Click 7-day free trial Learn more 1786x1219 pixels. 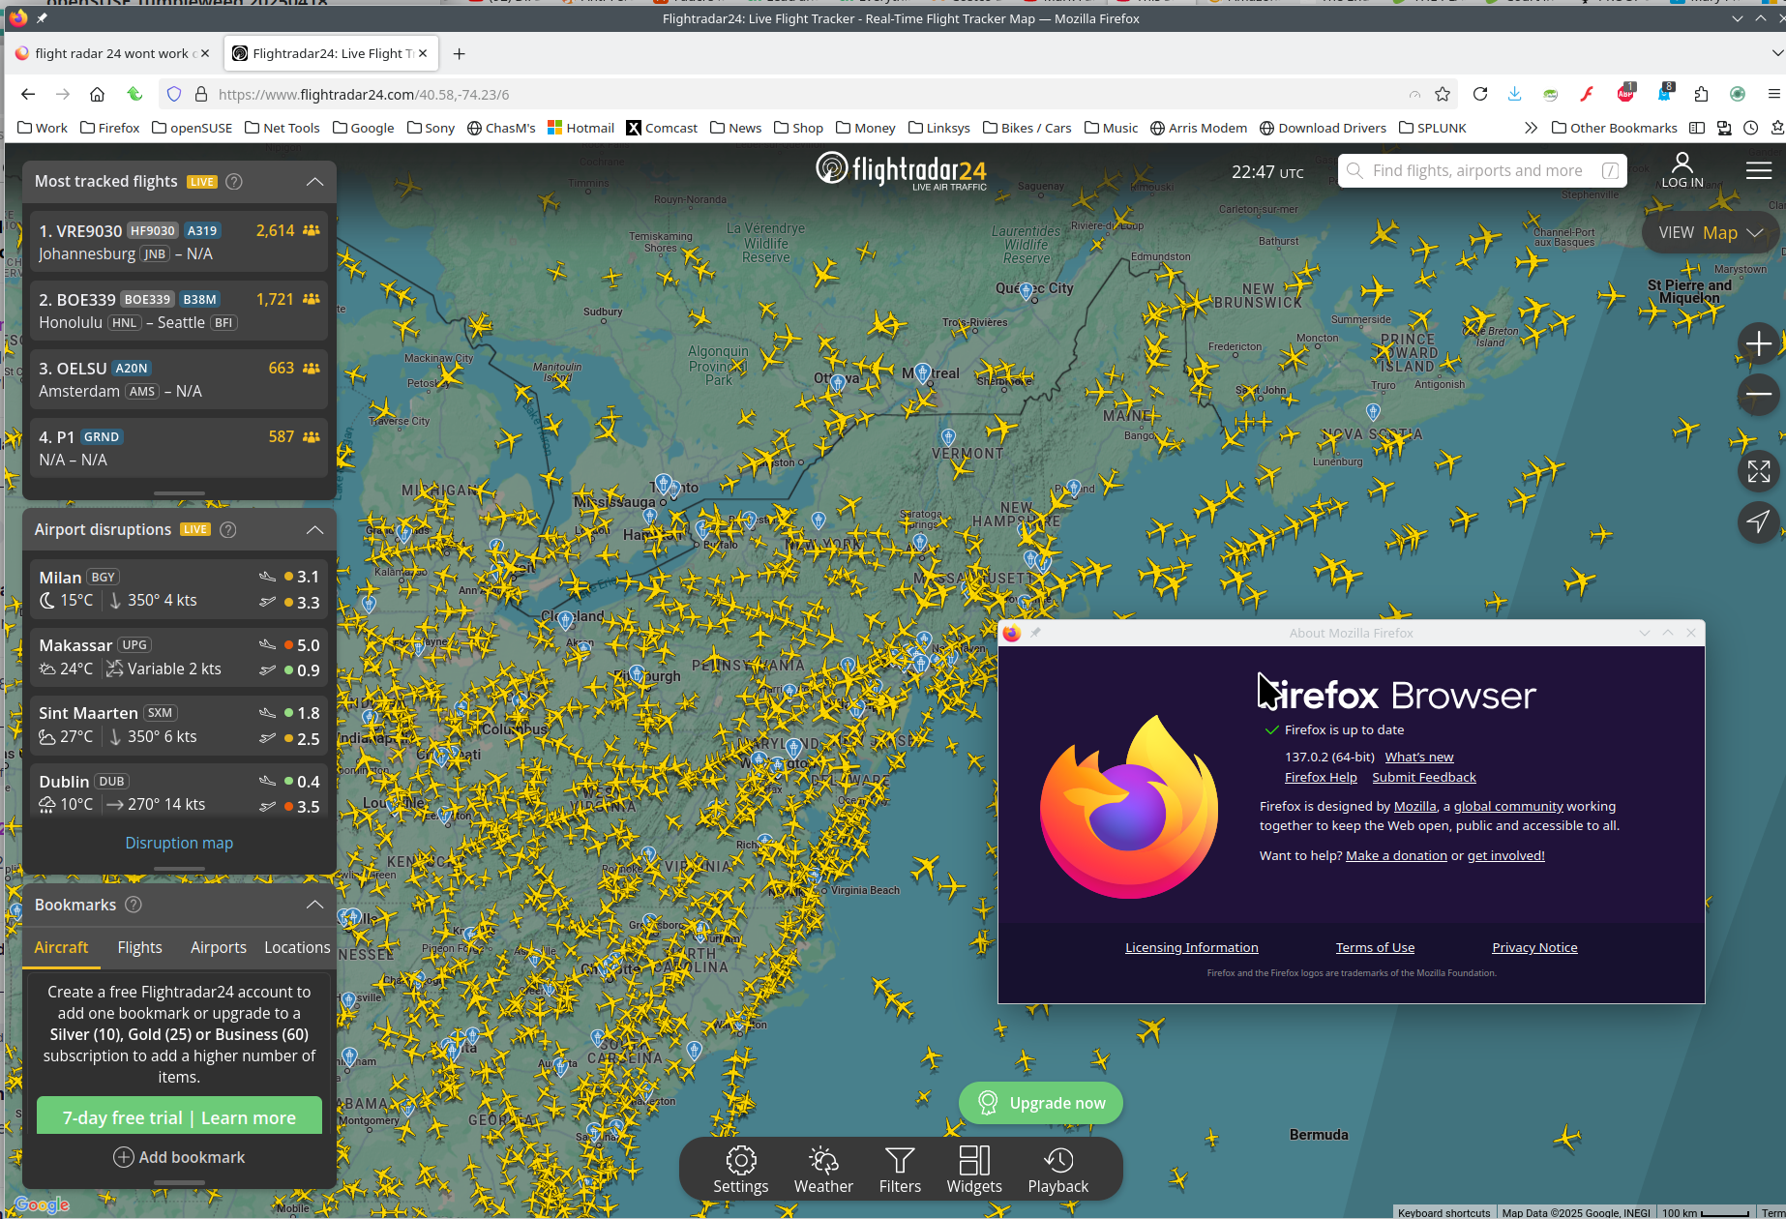pyautogui.click(x=179, y=1116)
